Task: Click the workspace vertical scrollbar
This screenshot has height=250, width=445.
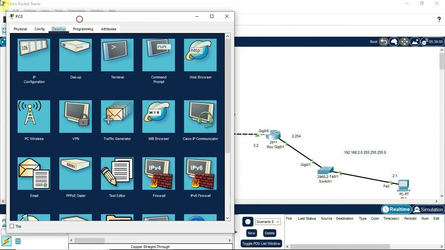Action: (442, 61)
